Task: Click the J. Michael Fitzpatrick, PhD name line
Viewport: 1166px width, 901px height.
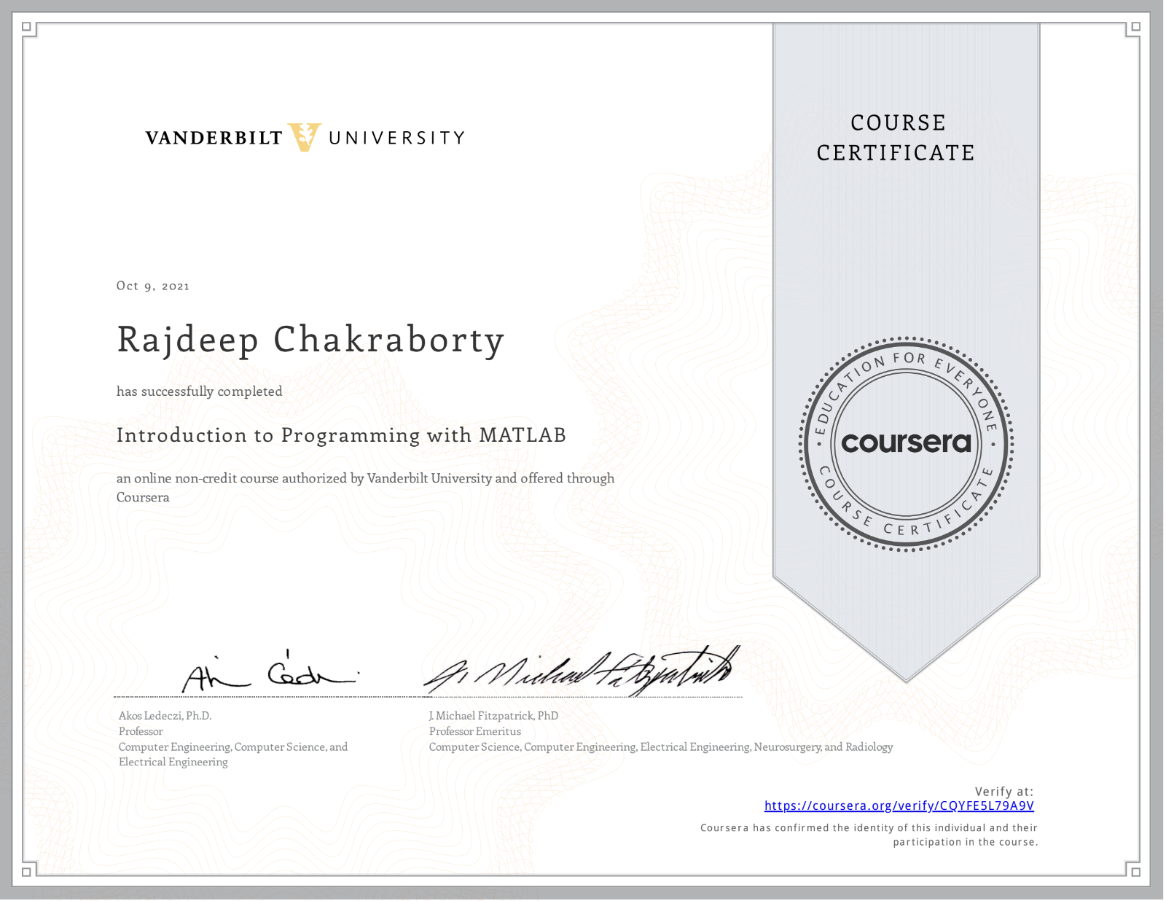Action: pos(493,716)
